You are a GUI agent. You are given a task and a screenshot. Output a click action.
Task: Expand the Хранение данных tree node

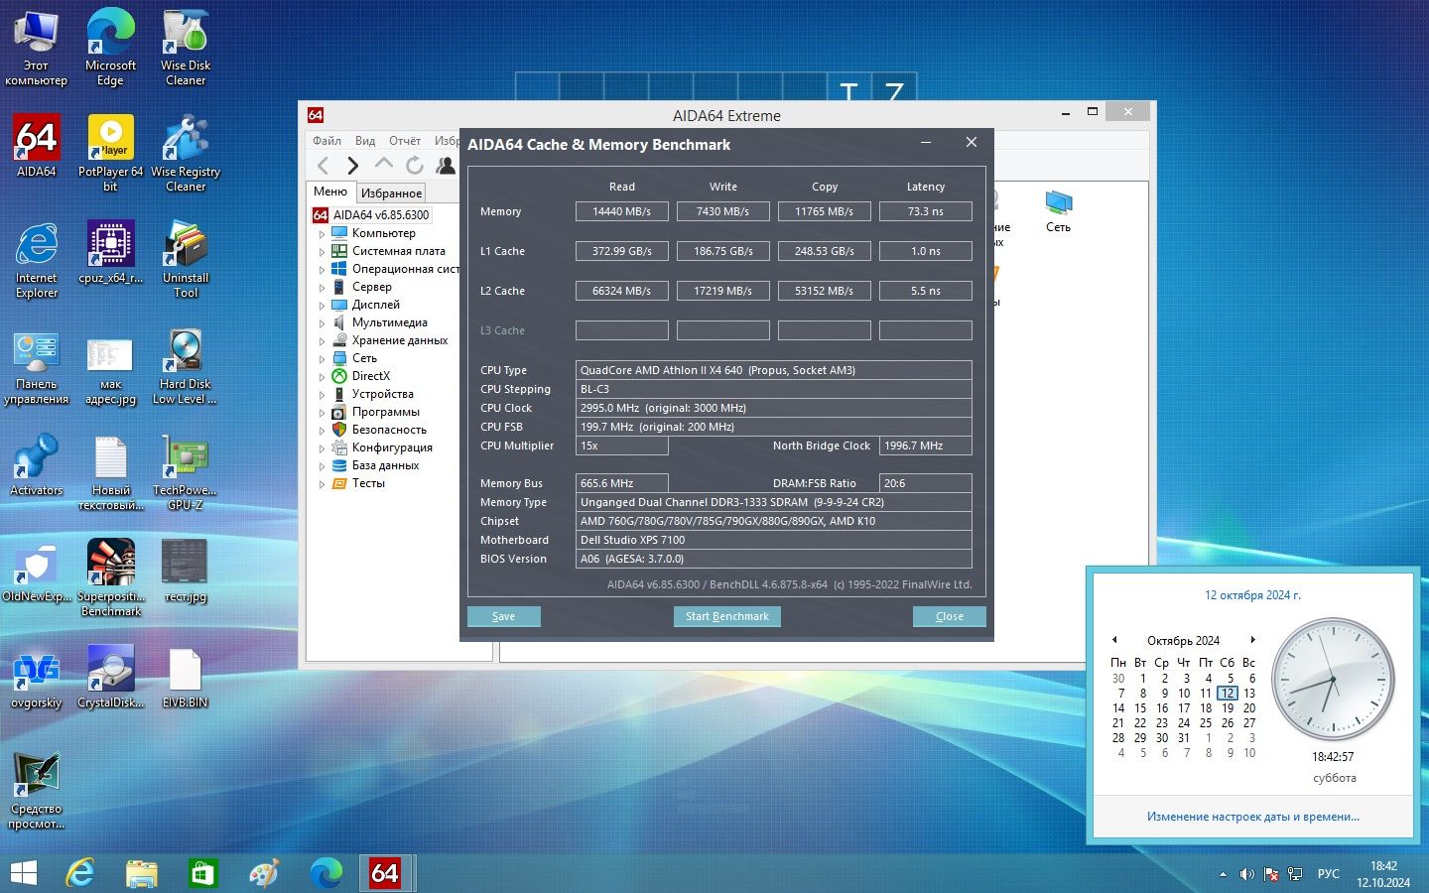coord(322,341)
